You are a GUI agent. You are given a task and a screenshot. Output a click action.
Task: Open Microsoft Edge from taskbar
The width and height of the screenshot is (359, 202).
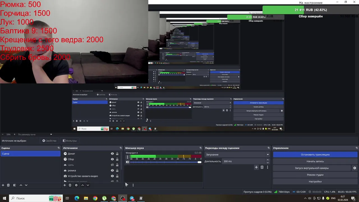[77, 198]
